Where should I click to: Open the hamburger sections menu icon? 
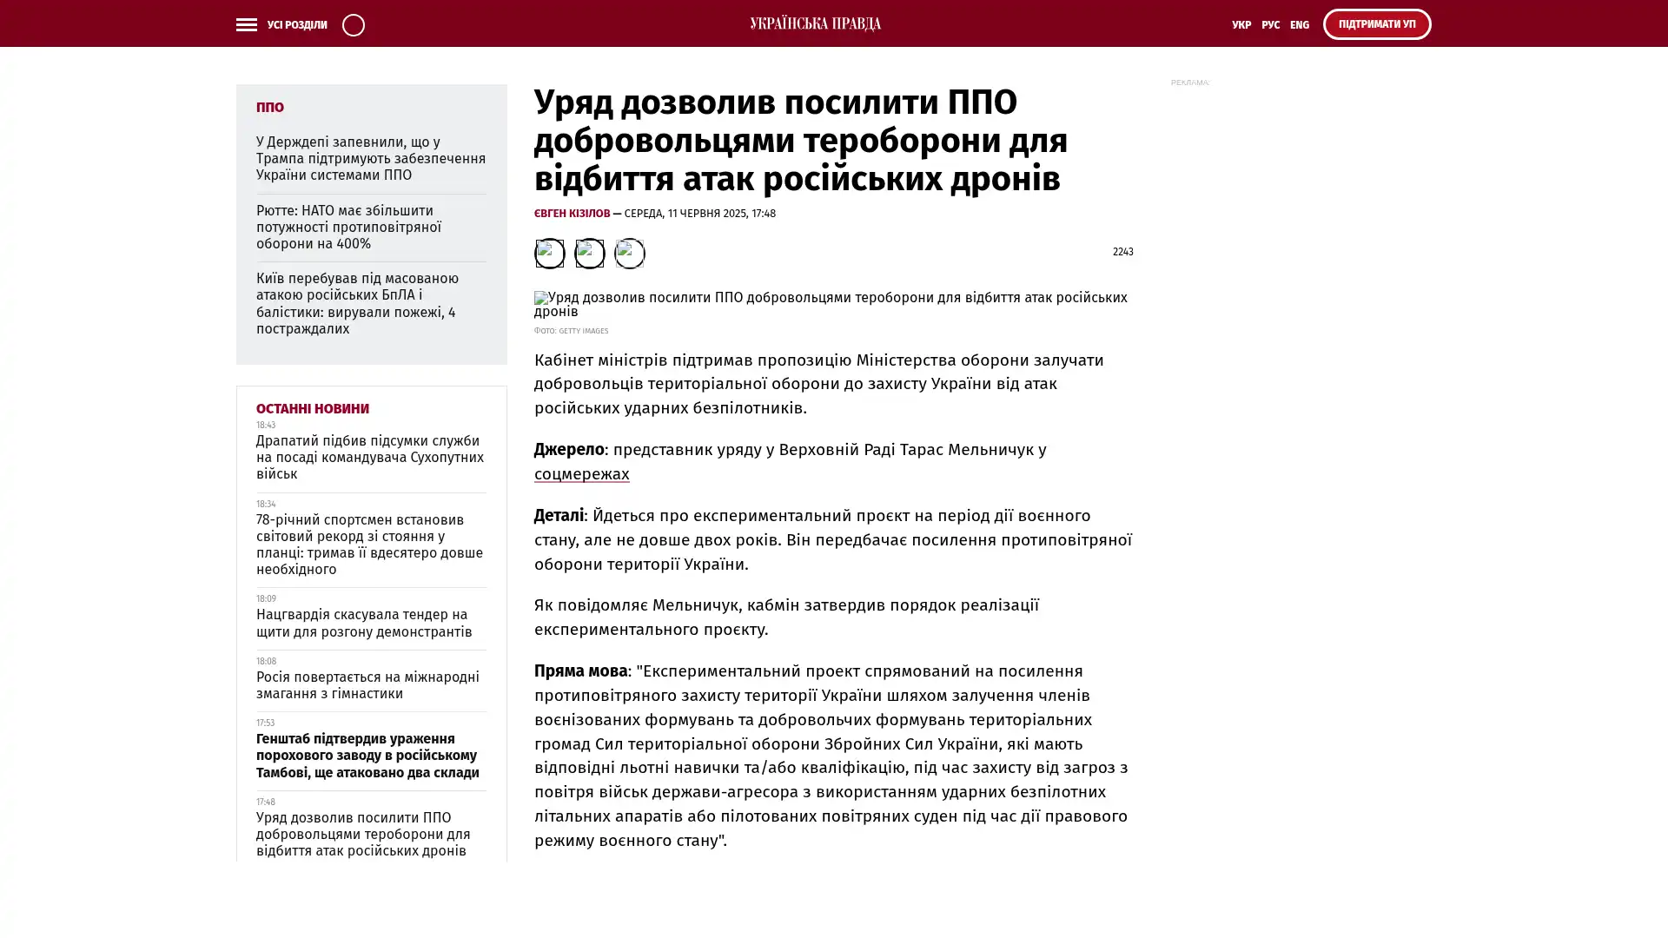tap(246, 24)
